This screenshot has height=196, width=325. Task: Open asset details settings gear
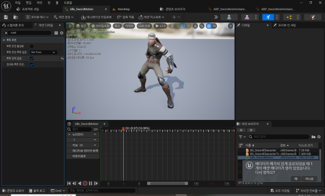(61, 33)
